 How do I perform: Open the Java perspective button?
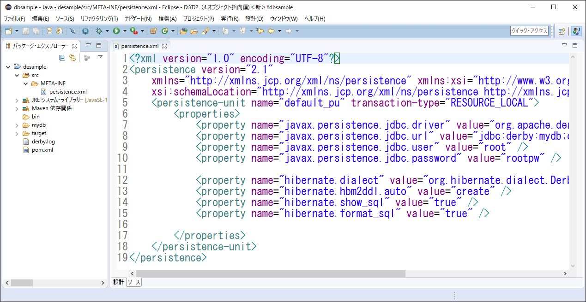[x=576, y=31]
